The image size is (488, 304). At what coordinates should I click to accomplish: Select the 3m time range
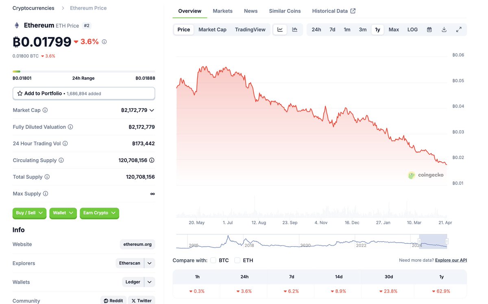362,30
